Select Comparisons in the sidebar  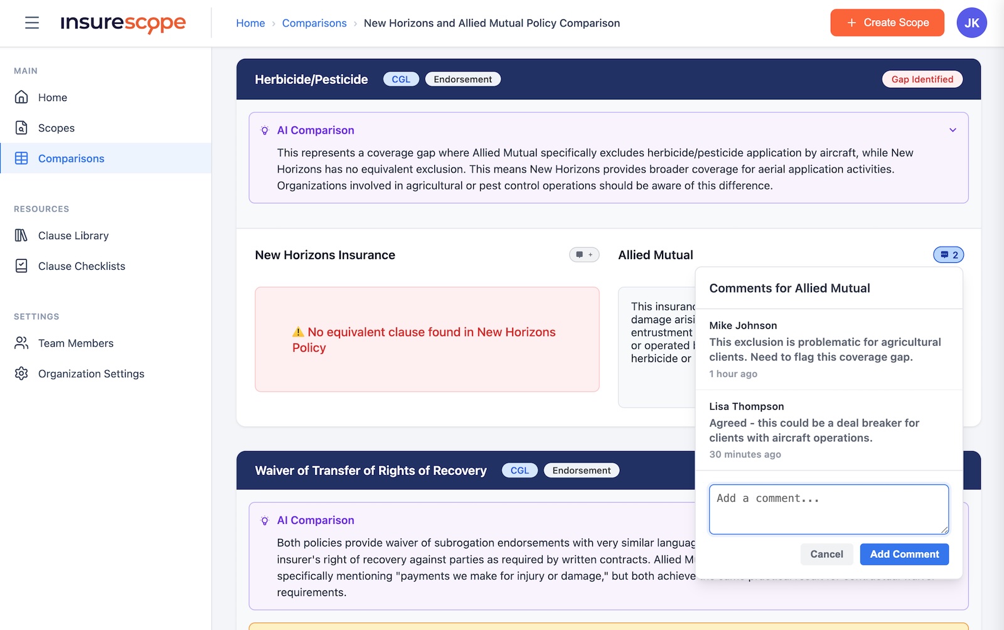(71, 159)
